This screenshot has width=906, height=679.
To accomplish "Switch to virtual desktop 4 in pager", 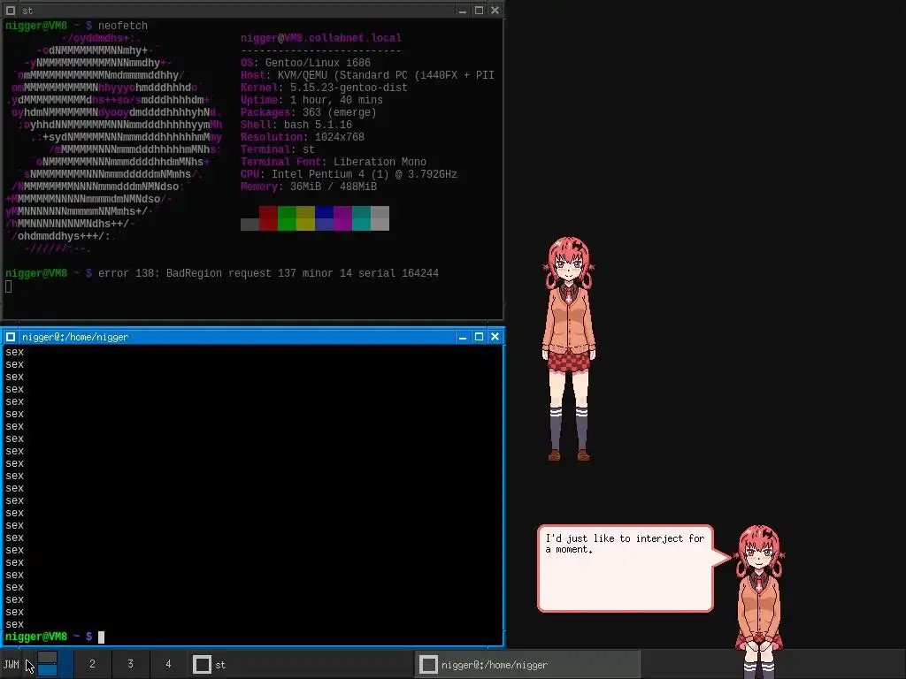I will [168, 664].
